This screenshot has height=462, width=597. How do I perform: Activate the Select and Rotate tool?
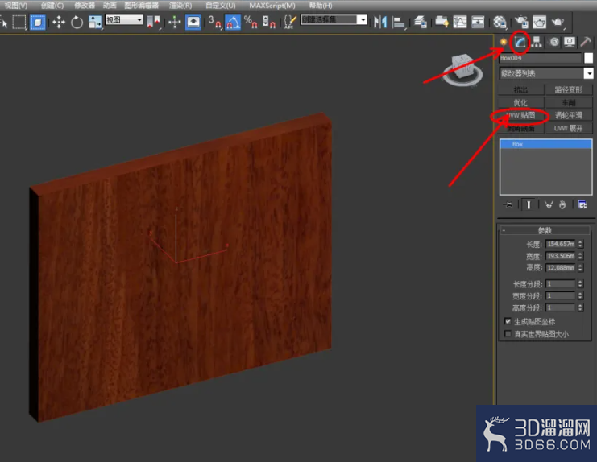coord(77,22)
